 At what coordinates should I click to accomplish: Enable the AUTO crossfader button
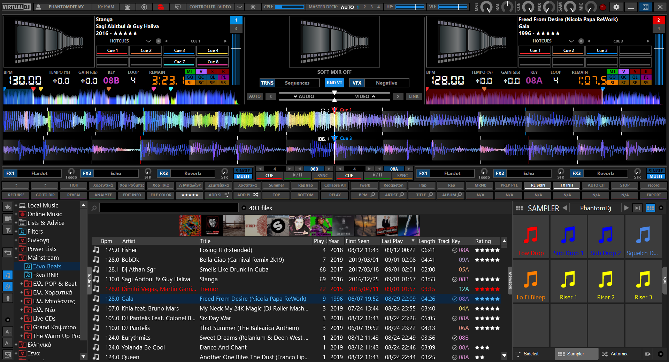[255, 96]
